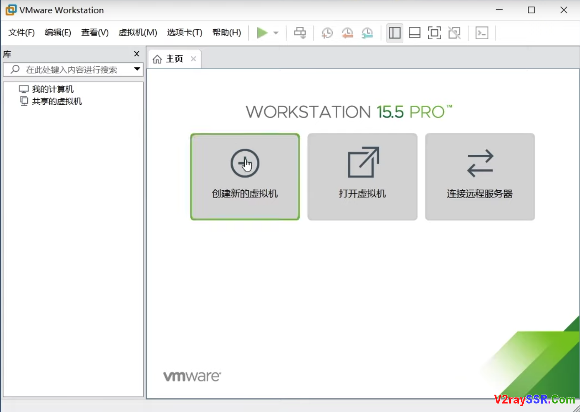Viewport: 580px width, 412px height.
Task: Open the search filter dropdown
Action: point(137,69)
